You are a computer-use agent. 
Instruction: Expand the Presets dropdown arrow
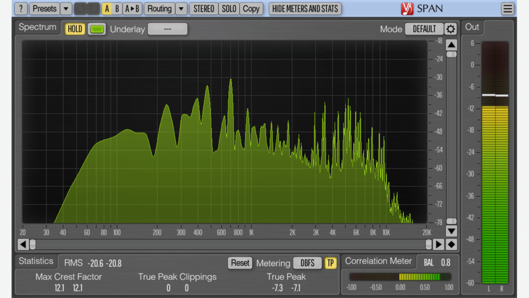click(66, 9)
